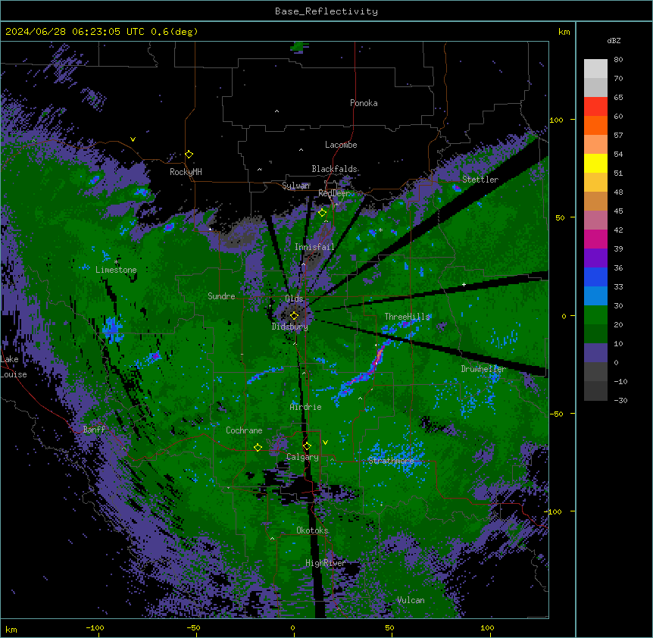The width and height of the screenshot is (653, 638).
Task: Click the Calgary city label
Action: click(302, 457)
